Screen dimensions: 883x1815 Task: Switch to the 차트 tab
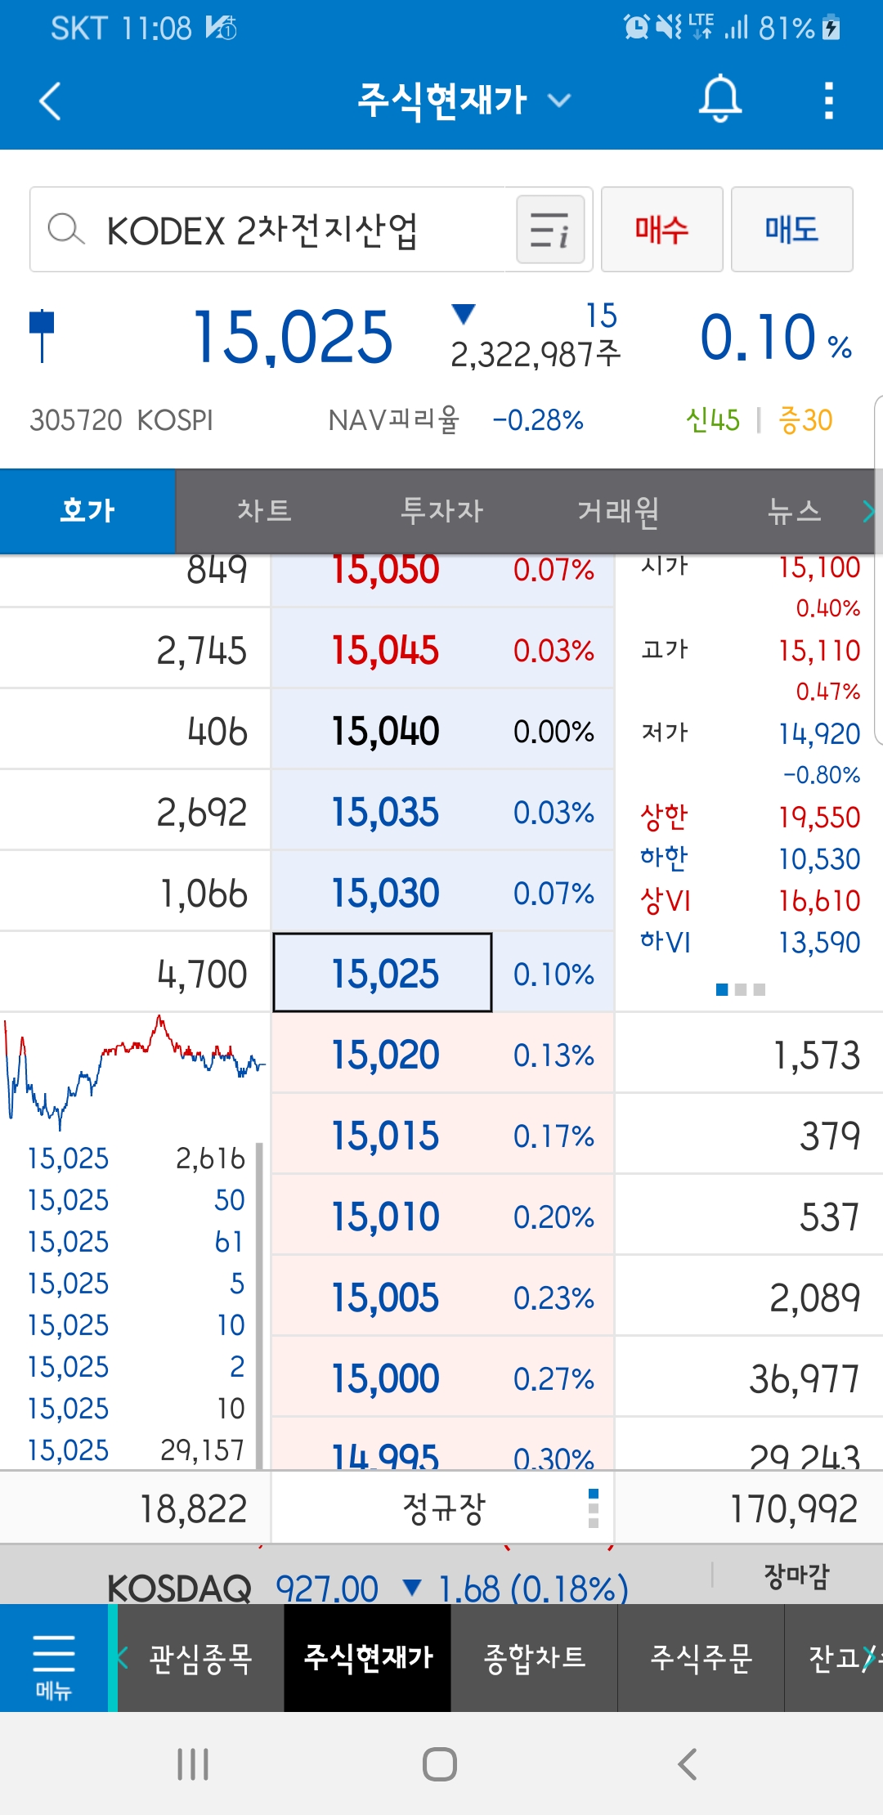264,512
